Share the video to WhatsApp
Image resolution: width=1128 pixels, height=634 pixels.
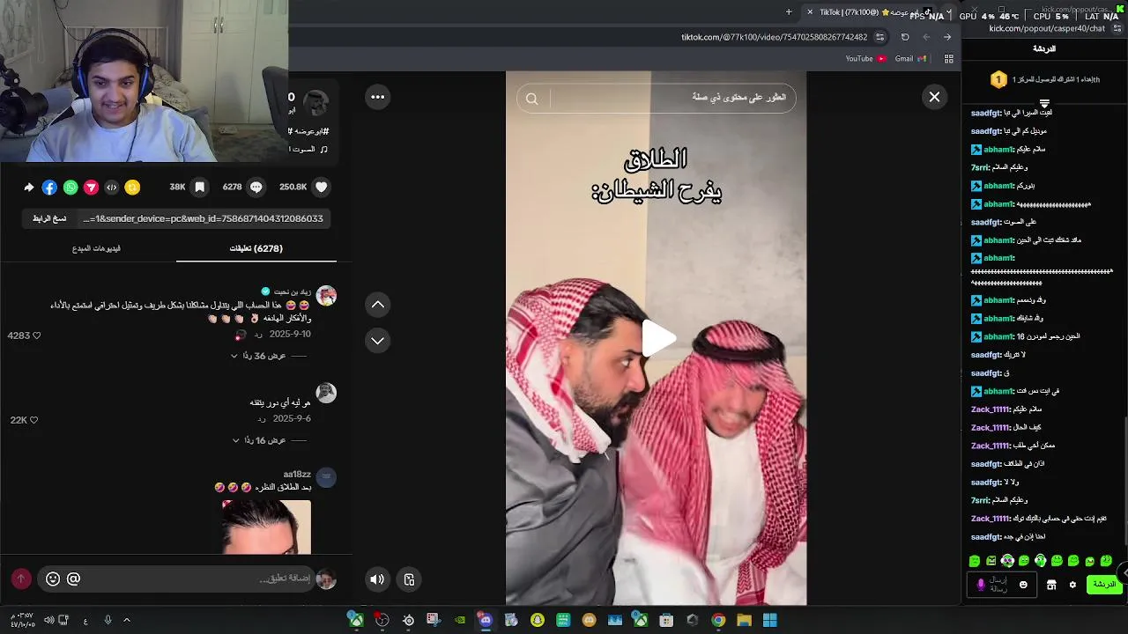[70, 187]
